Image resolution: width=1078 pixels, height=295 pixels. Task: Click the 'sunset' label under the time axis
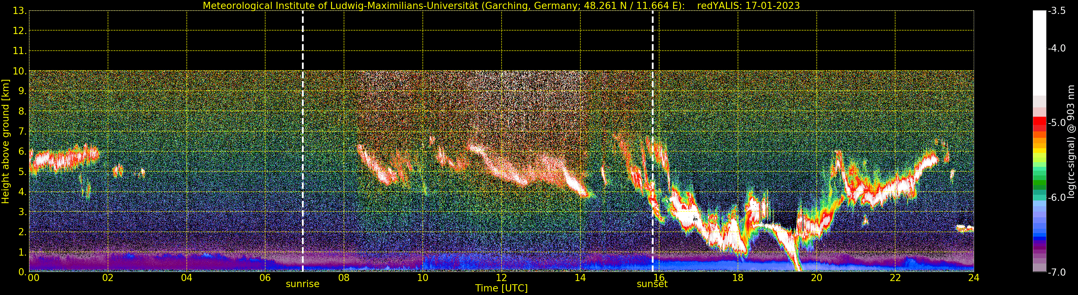pyautogui.click(x=652, y=284)
